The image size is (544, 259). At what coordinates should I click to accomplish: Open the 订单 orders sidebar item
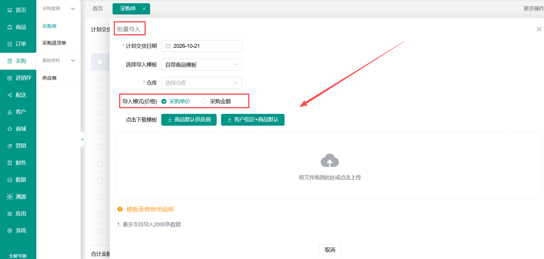click(x=18, y=44)
